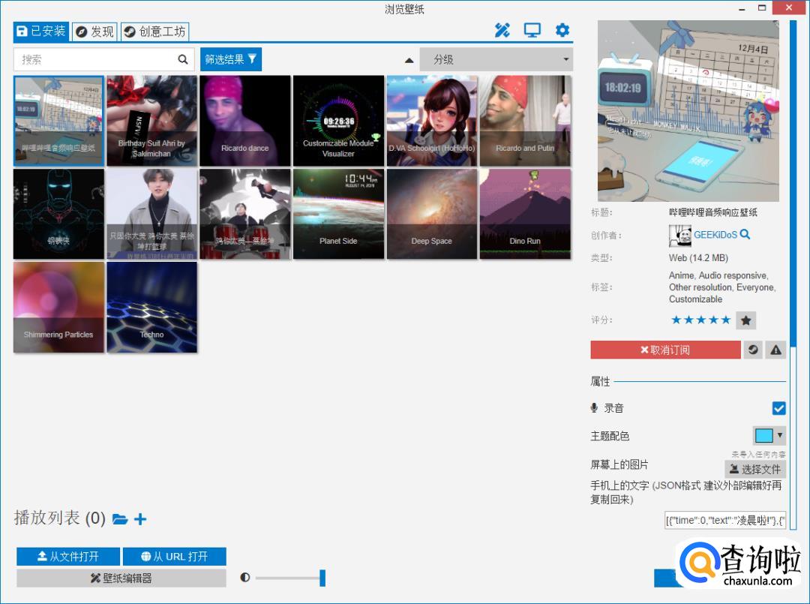Expand the 主题配色 color dropdown arrow
This screenshot has width=810, height=604.
coord(779,435)
